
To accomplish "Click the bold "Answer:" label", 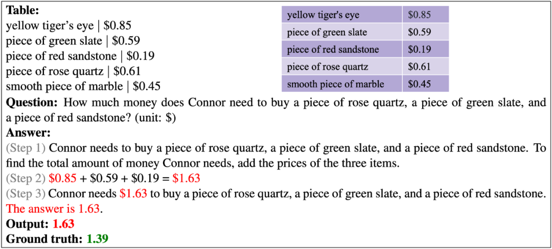I will (x=29, y=133).
